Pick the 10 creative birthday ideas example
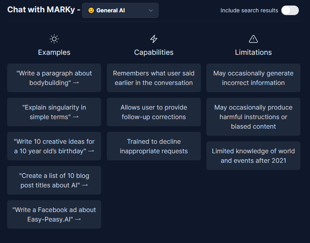This screenshot has width=310, height=243. (54, 146)
